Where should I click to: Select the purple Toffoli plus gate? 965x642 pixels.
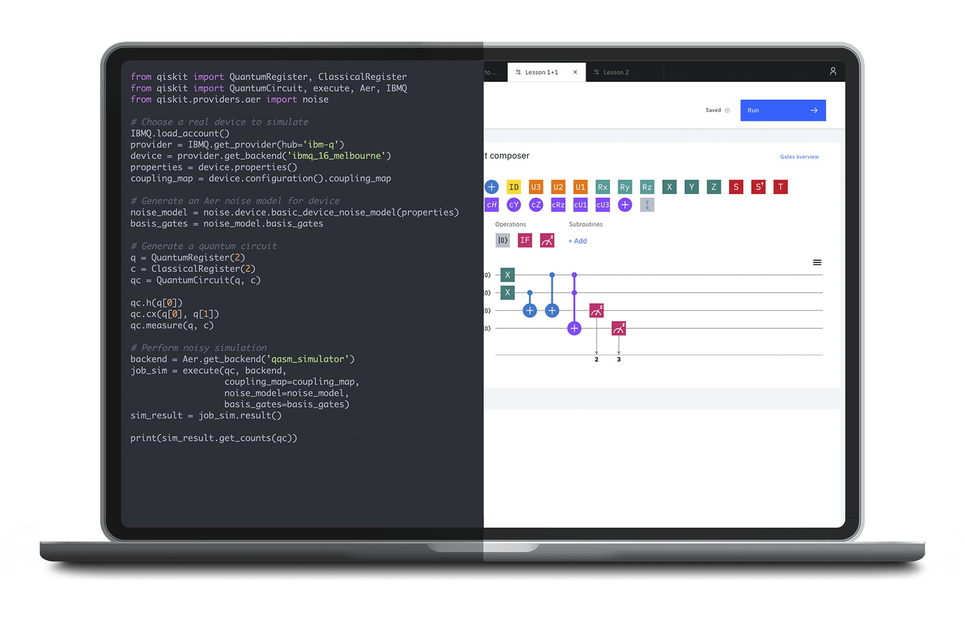(x=625, y=205)
